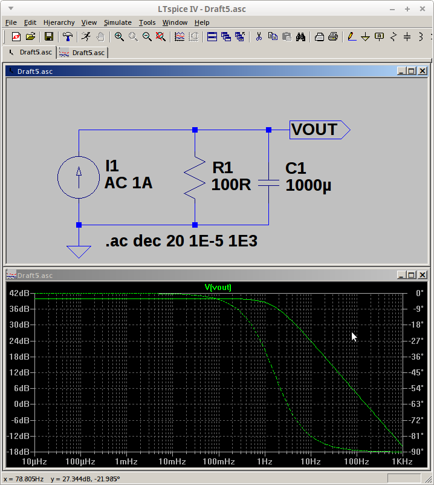The height and width of the screenshot is (485, 434).
Task: Select the Draw Wire pencil tool
Action: click(x=352, y=37)
